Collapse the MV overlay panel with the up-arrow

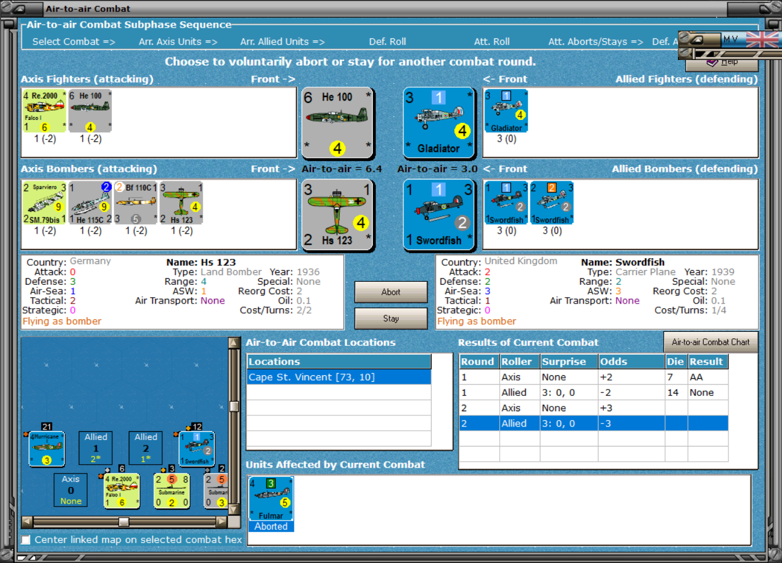[x=697, y=39]
